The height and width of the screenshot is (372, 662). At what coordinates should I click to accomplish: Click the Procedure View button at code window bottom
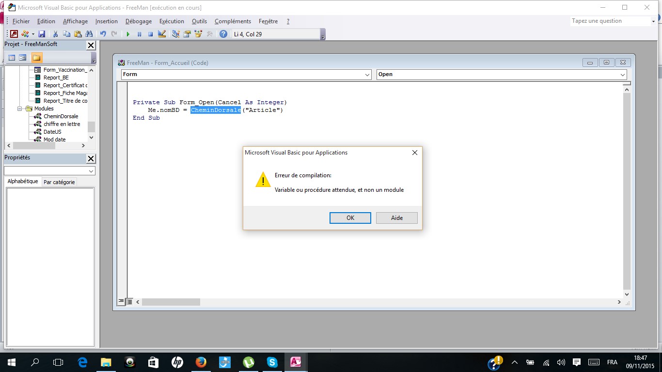(x=122, y=301)
